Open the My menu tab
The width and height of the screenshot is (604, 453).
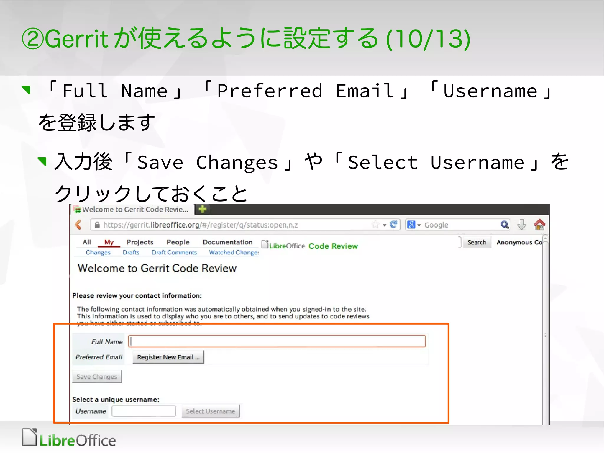click(x=109, y=242)
